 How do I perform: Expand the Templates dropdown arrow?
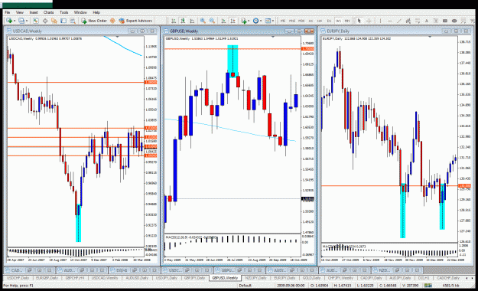(273, 21)
